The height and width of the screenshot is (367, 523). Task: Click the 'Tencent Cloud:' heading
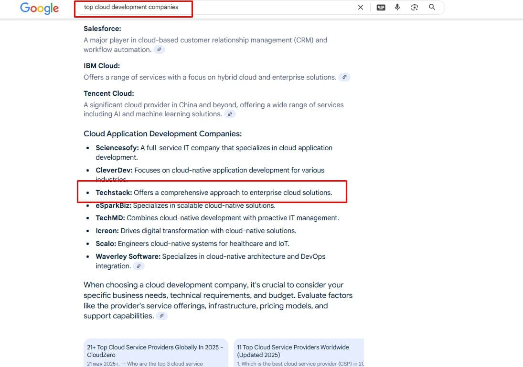(x=109, y=93)
